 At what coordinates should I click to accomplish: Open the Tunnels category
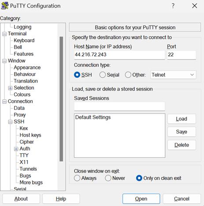point(28,169)
